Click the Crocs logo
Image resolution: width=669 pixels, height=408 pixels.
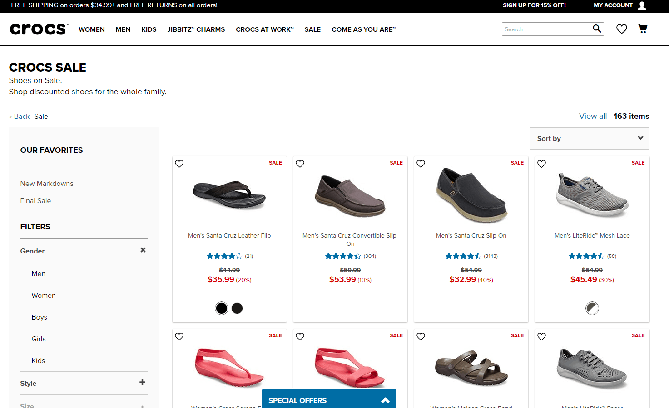tap(39, 29)
